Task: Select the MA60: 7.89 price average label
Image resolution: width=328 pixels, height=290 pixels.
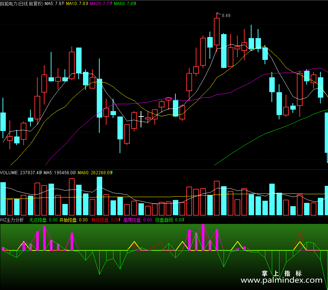Action: click(125, 4)
